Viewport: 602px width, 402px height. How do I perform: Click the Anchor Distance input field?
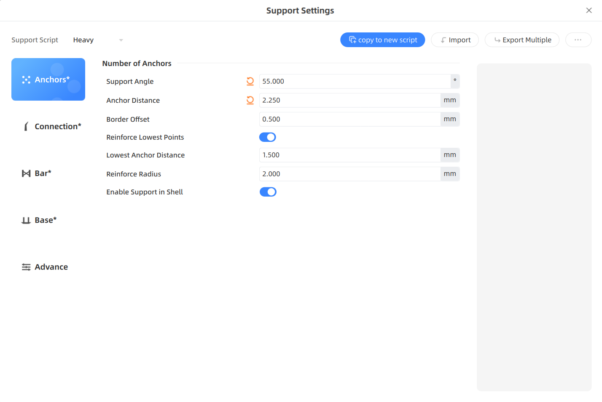tap(350, 100)
